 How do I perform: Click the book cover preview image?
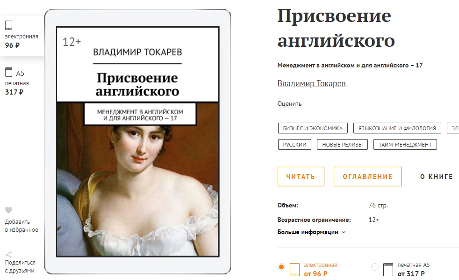[137, 141]
